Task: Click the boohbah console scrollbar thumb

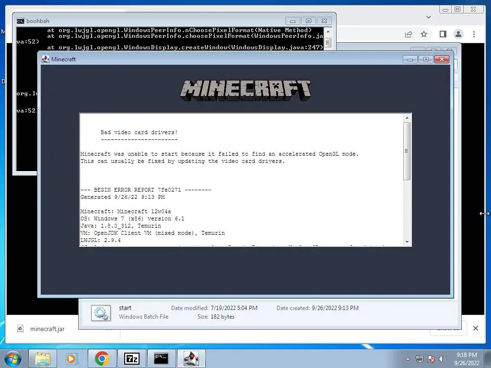Action: coord(328,43)
